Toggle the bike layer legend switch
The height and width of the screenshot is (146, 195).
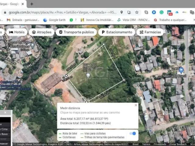tap(133, 134)
